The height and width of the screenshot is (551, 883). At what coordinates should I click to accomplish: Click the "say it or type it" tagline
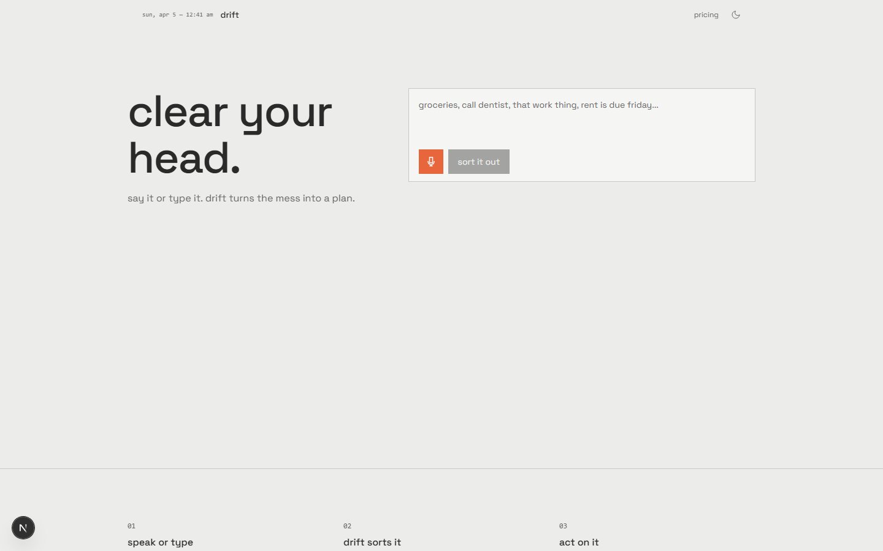click(241, 198)
